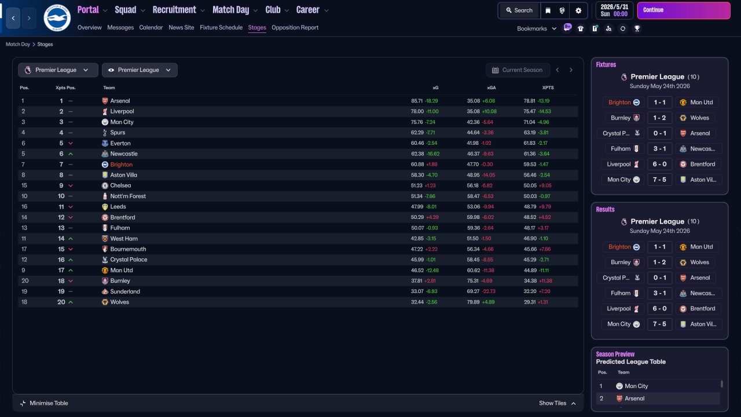Click the Continue button
The width and height of the screenshot is (741, 417).
pyautogui.click(x=684, y=10)
